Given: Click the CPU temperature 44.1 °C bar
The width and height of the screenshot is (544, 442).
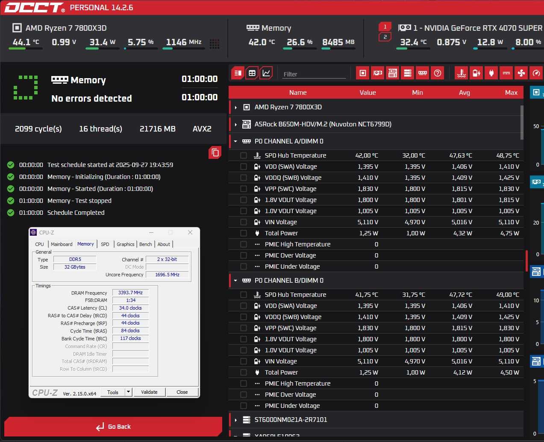Looking at the screenshot, I should [x=25, y=48].
